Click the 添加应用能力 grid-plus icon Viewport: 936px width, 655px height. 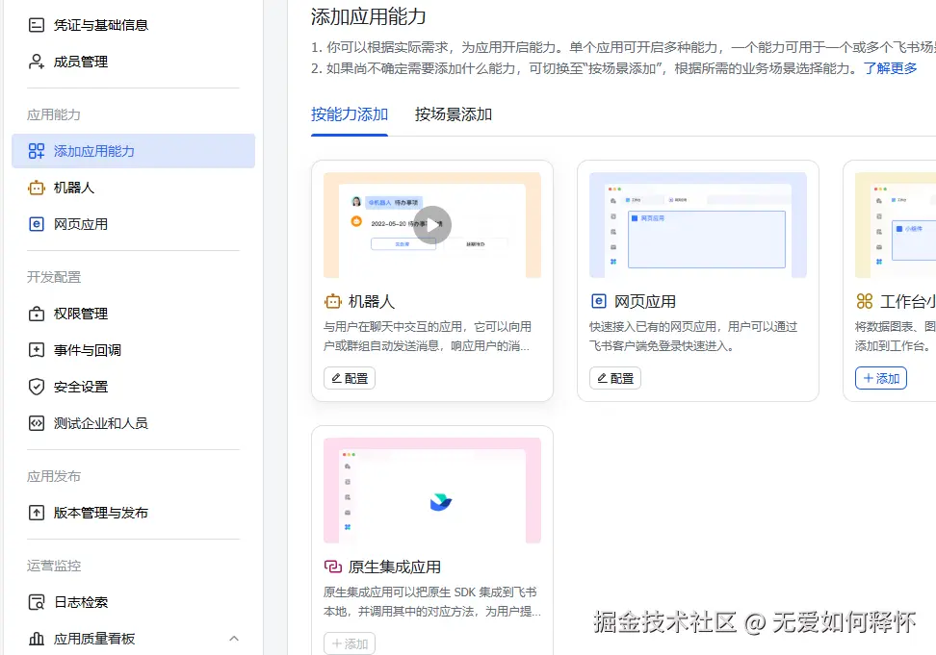coord(37,151)
